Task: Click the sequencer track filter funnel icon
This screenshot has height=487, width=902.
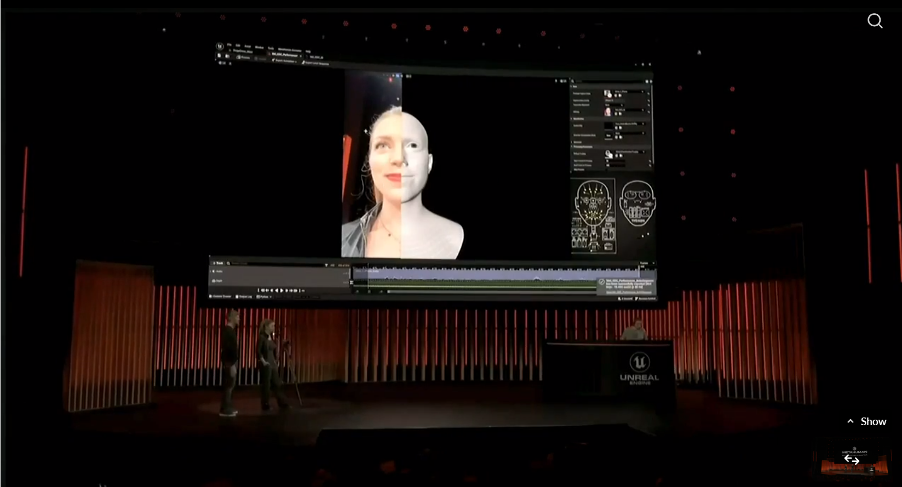Action: pos(326,265)
